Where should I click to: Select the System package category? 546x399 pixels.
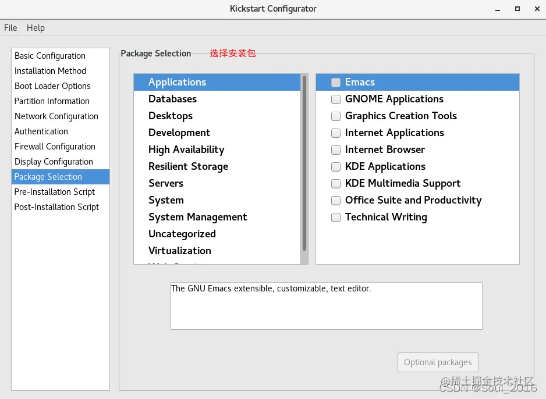(x=217, y=200)
